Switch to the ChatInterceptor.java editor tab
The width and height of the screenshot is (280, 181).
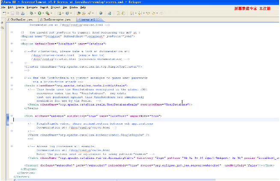[x=57, y=19]
